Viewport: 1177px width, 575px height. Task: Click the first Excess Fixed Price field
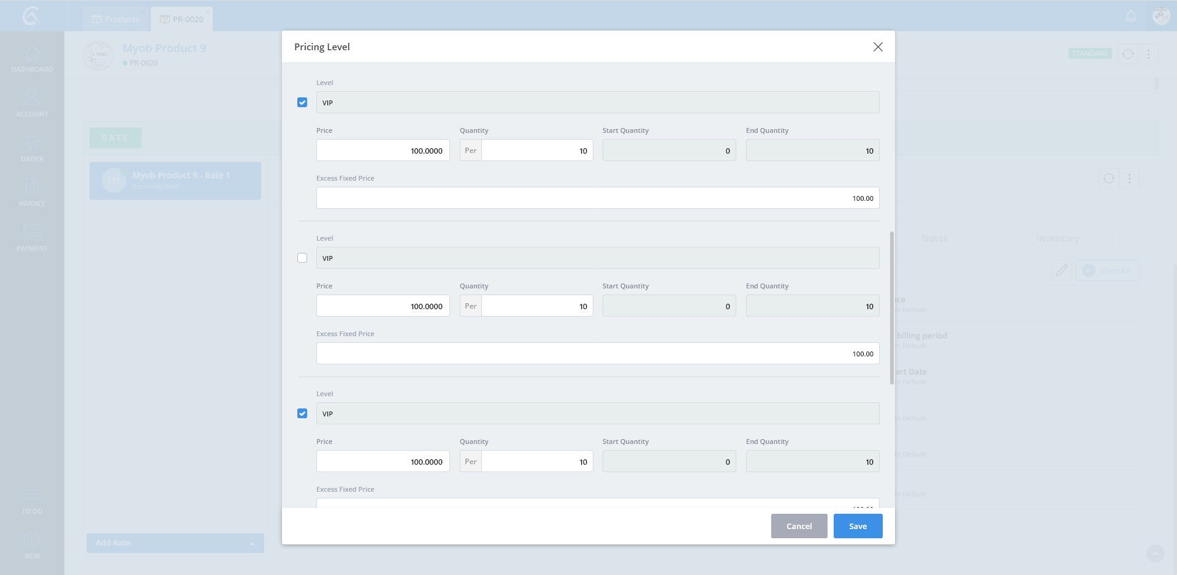click(598, 198)
